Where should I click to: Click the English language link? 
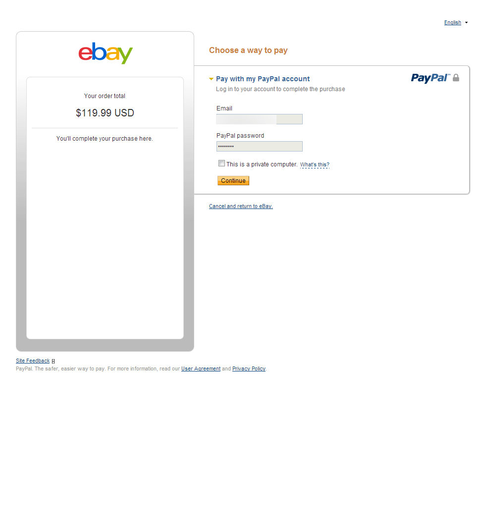452,22
